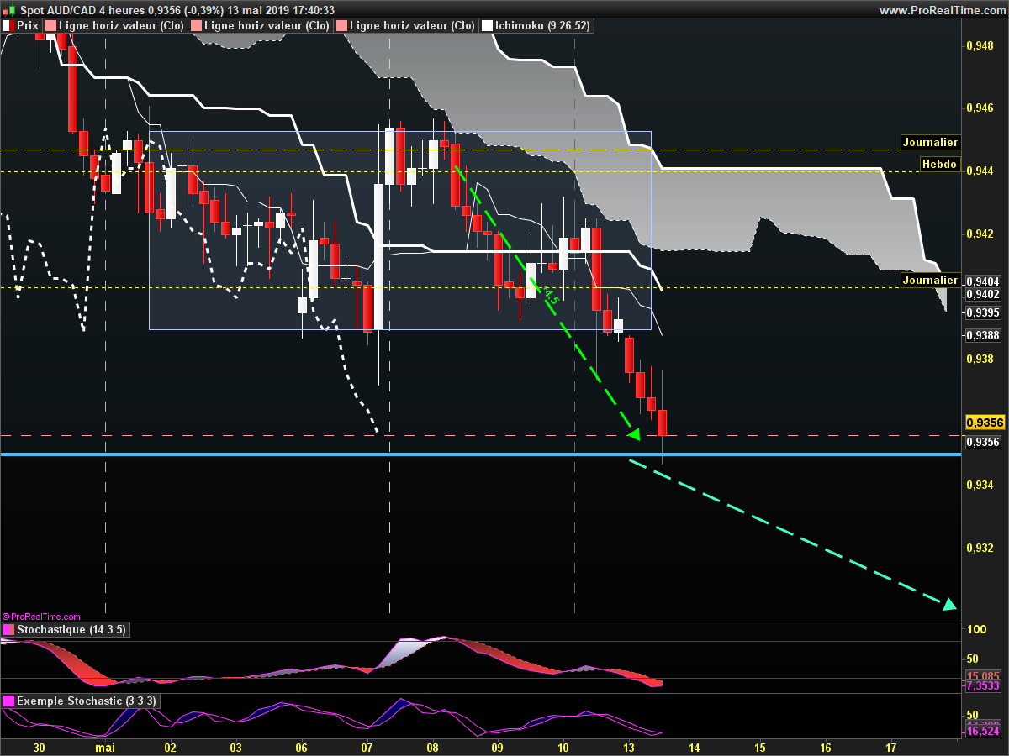1009x756 pixels.
Task: Select the thick blue horizontal support line
Action: 480,454
